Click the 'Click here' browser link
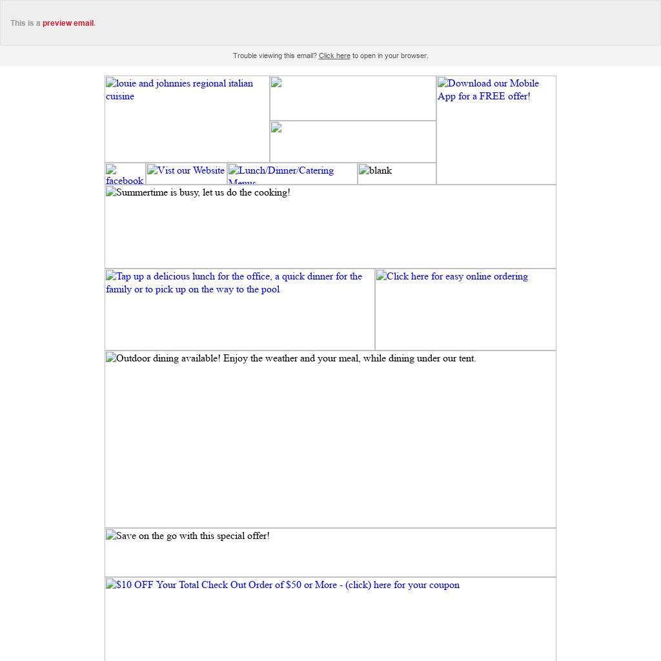 coord(334,56)
